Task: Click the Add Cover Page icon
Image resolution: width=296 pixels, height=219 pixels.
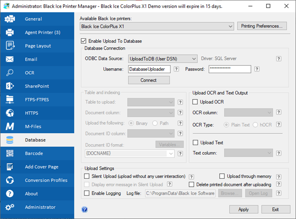Action: [x=9, y=166]
